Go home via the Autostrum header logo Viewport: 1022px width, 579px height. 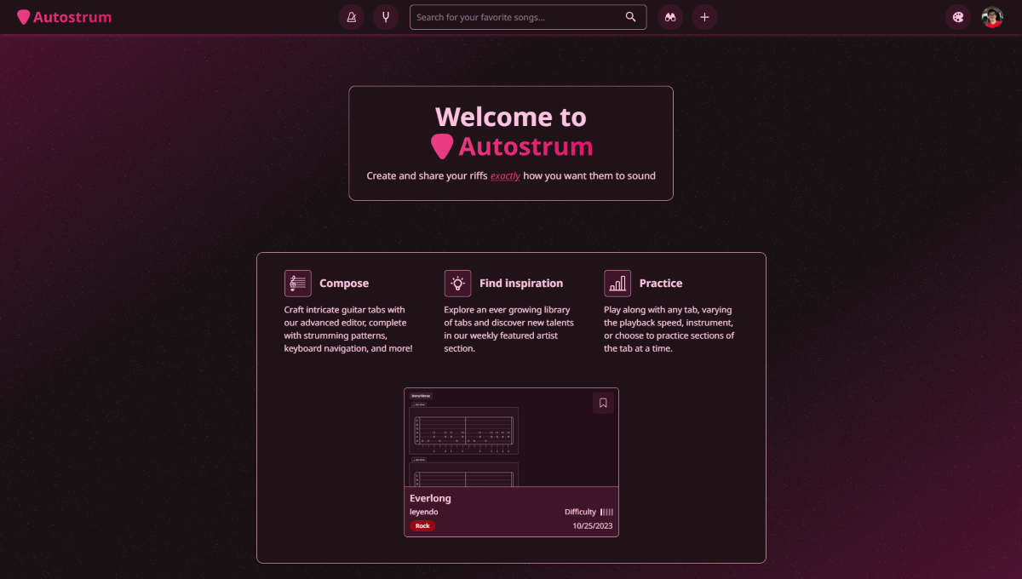[65, 17]
